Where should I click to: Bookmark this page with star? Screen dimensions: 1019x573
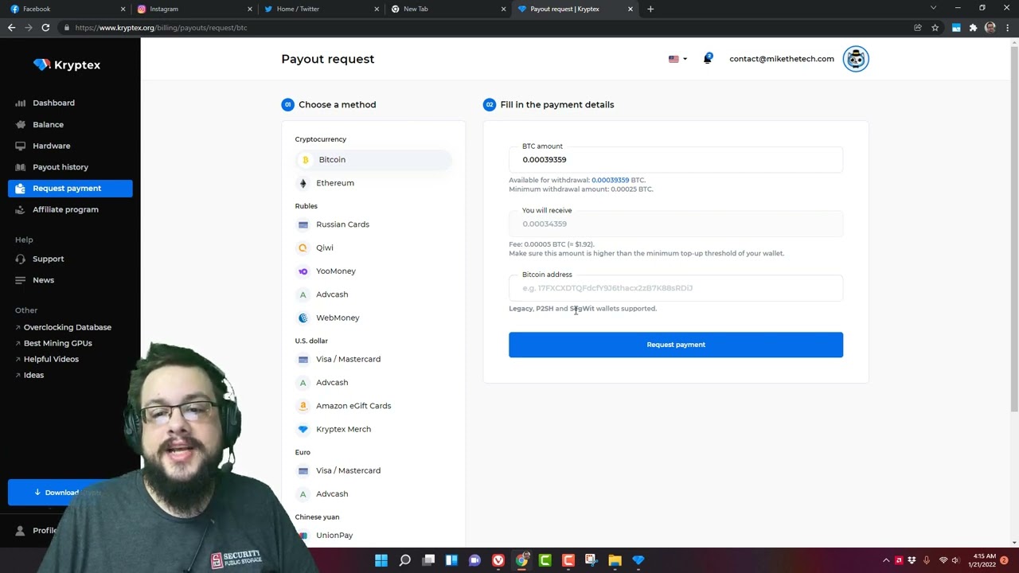[x=935, y=28]
